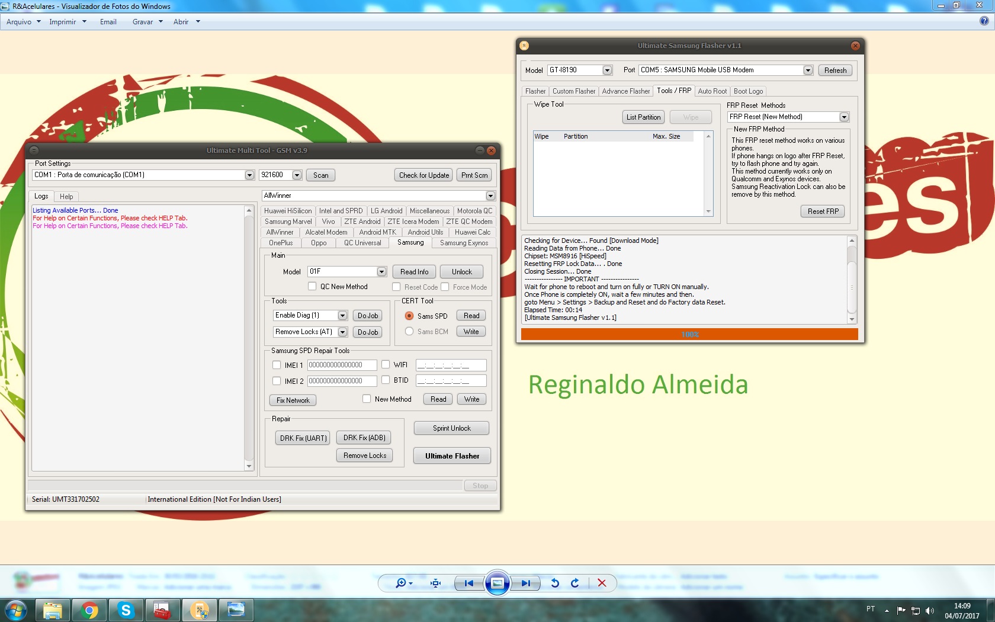Click the IMEI 1 number input field

[342, 365]
